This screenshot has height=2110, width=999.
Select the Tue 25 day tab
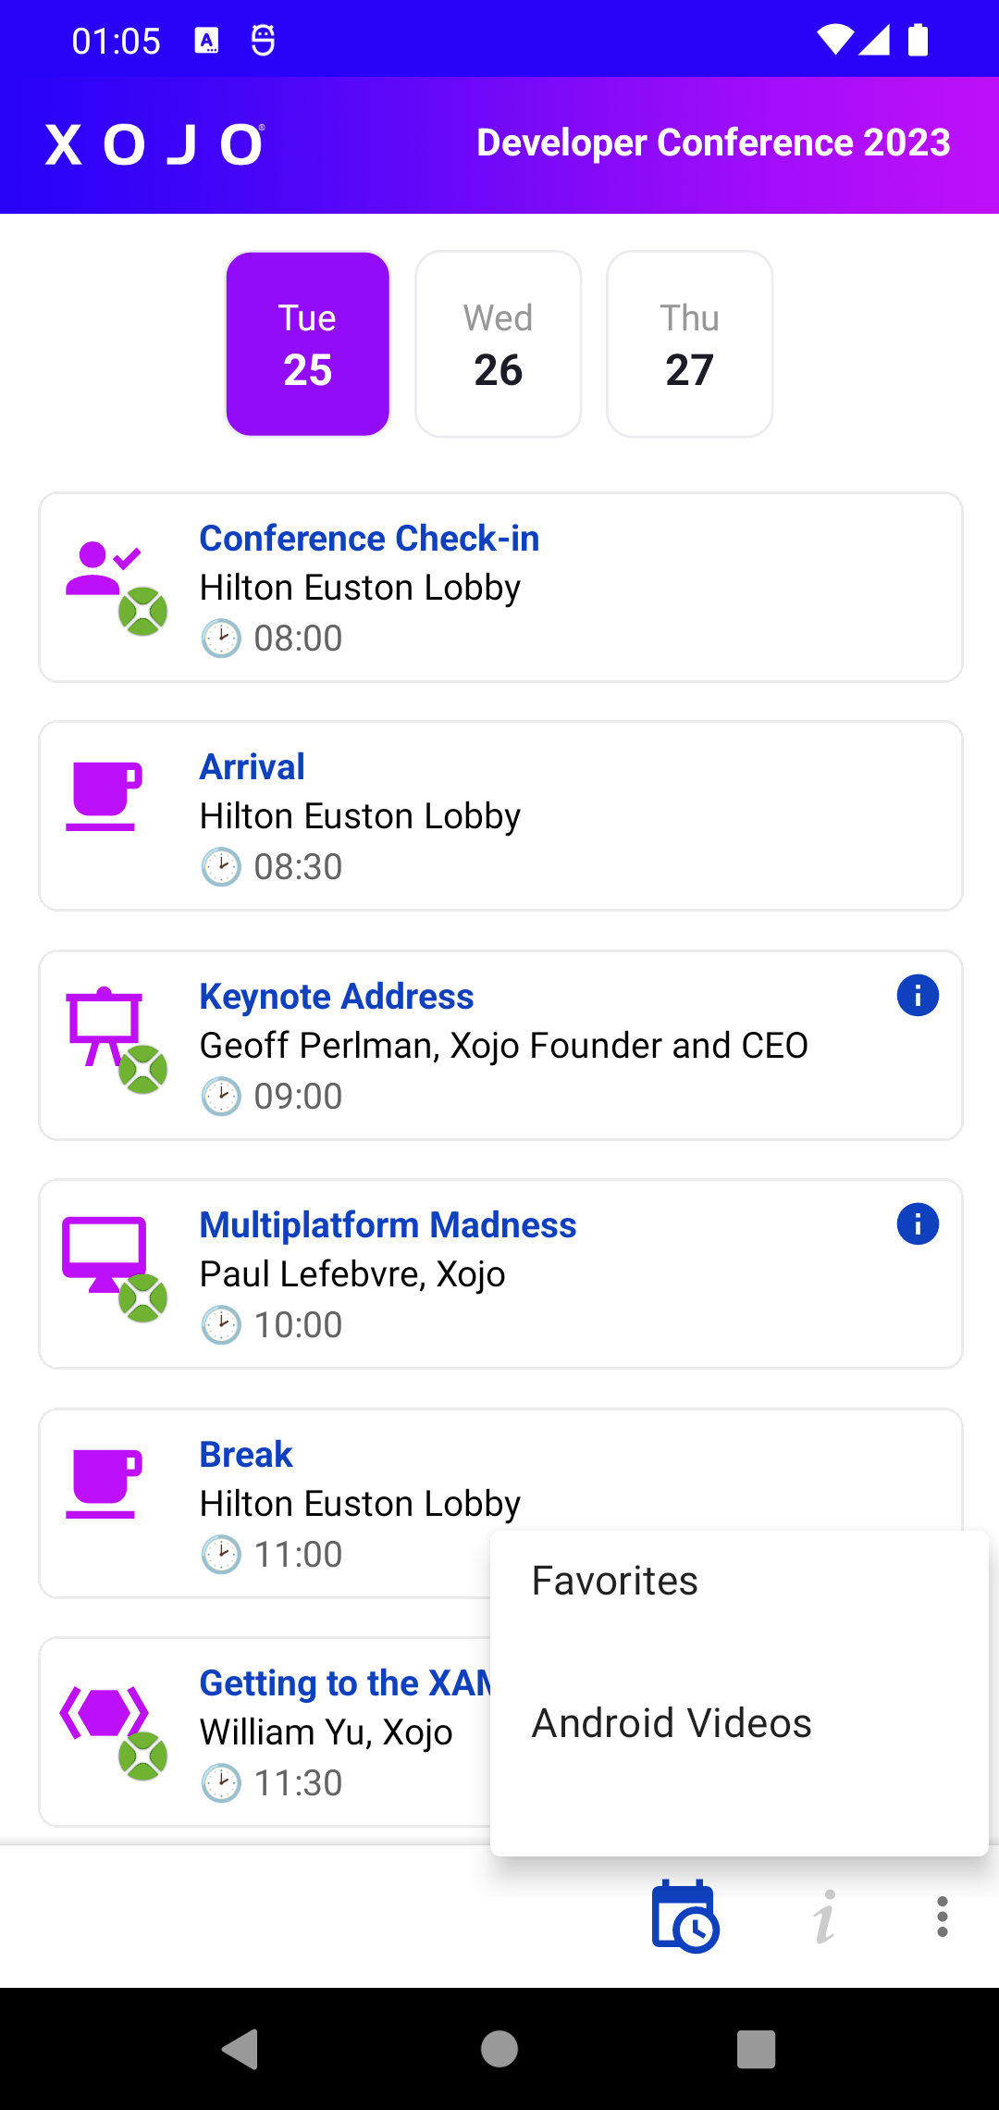point(308,344)
